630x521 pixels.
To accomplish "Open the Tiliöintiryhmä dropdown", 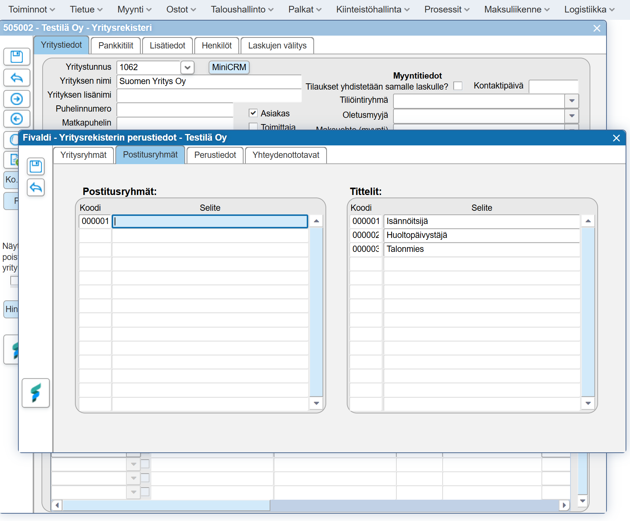I will click(x=572, y=101).
